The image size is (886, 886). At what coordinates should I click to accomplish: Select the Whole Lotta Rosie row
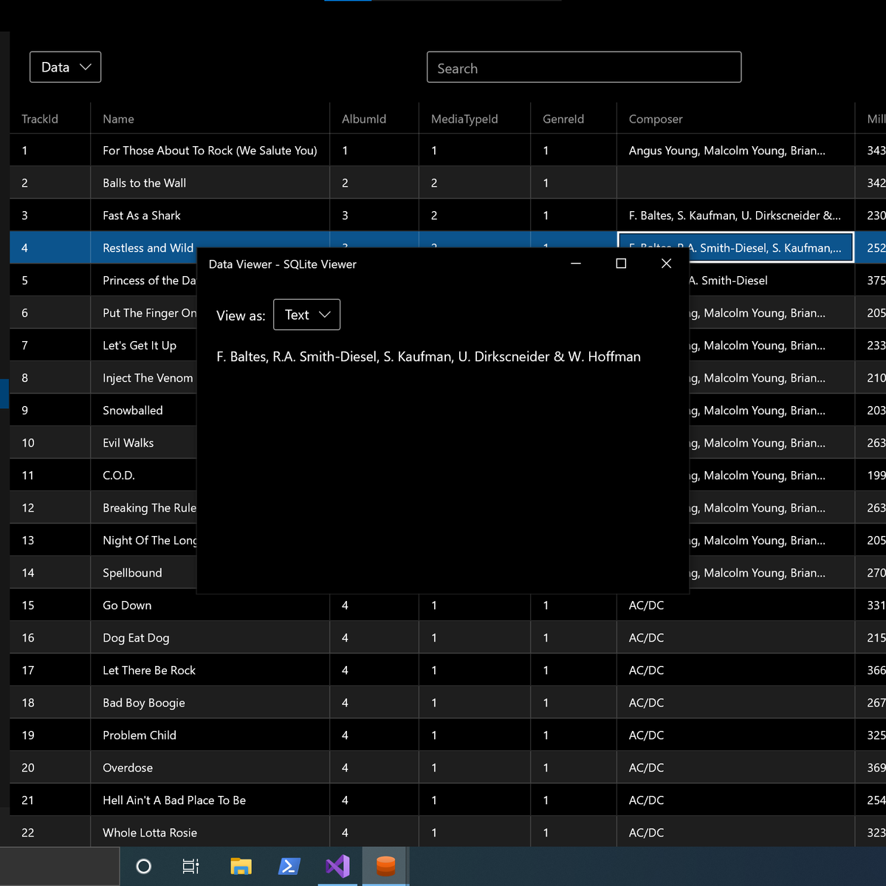coord(150,832)
